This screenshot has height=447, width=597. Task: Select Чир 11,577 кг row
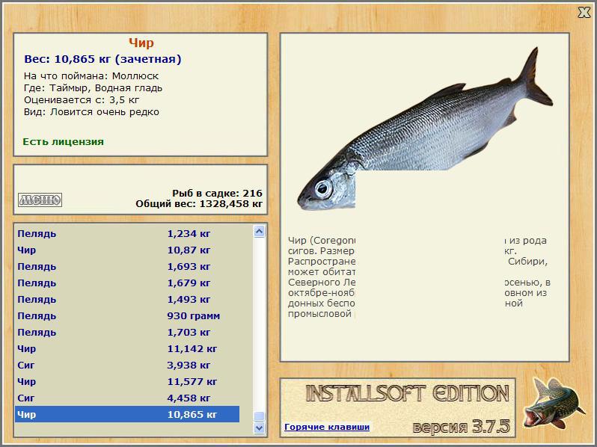127,381
